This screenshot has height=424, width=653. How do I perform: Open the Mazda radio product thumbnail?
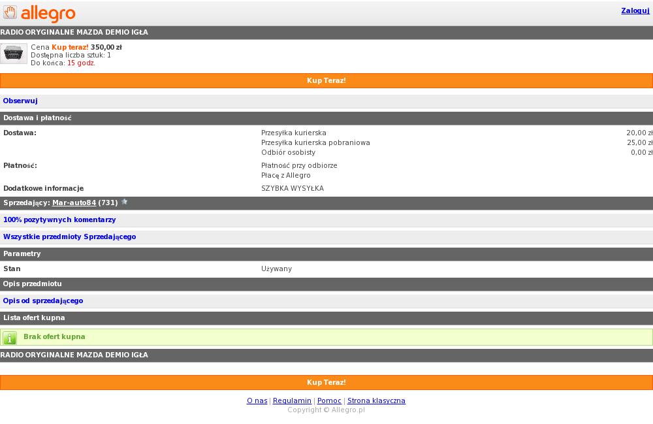tap(14, 54)
